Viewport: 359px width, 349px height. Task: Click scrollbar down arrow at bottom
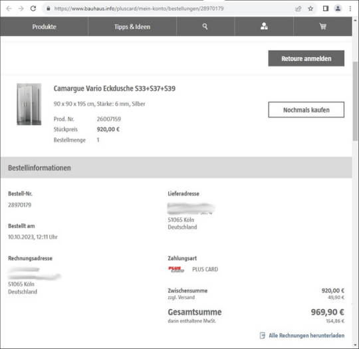coord(355,345)
